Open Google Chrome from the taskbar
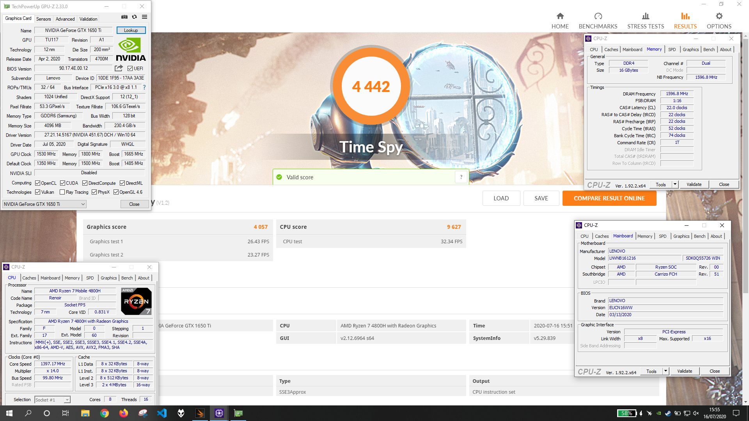This screenshot has width=749, height=421. coord(104,413)
